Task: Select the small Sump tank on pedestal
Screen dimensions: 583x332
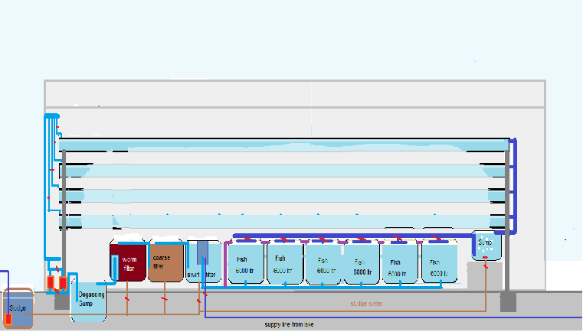Action: 486,245
